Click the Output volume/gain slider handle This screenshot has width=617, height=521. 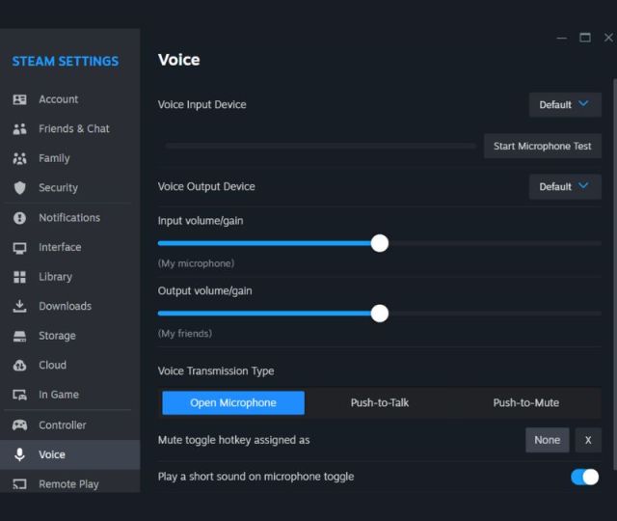tap(380, 313)
